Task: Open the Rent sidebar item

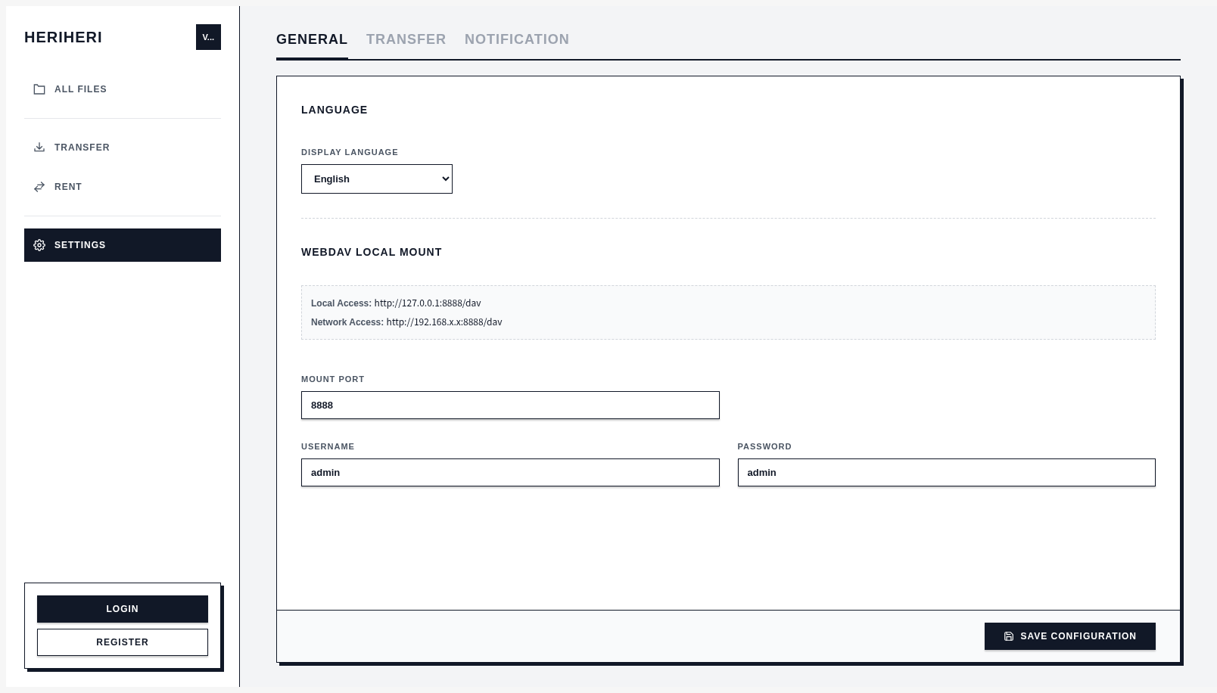Action: (x=123, y=187)
